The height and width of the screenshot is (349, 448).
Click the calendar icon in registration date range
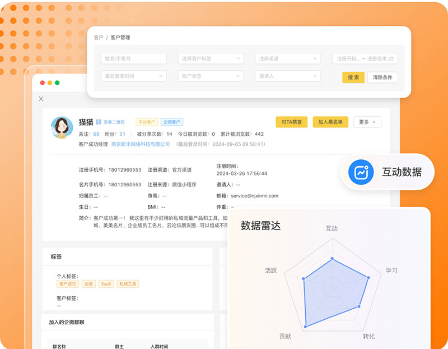pos(391,58)
